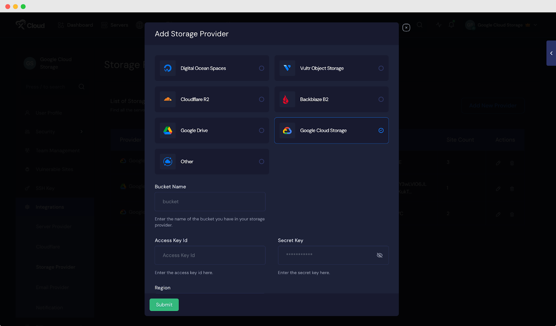
Task: Click the Vultr Object Storage icon
Action: (287, 68)
